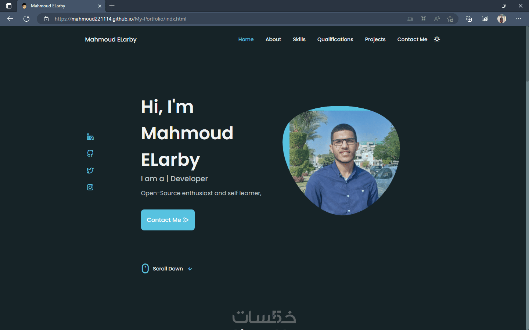The image size is (529, 330).
Task: Click the blue Contact Me button
Action: 168,220
